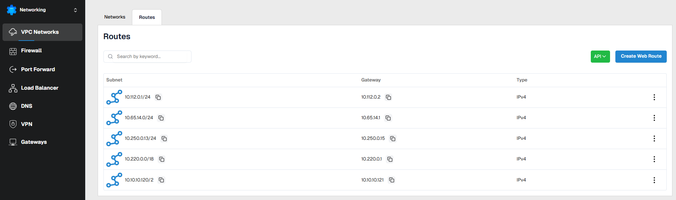Open Firewall in the sidebar
676x200 pixels.
point(31,51)
